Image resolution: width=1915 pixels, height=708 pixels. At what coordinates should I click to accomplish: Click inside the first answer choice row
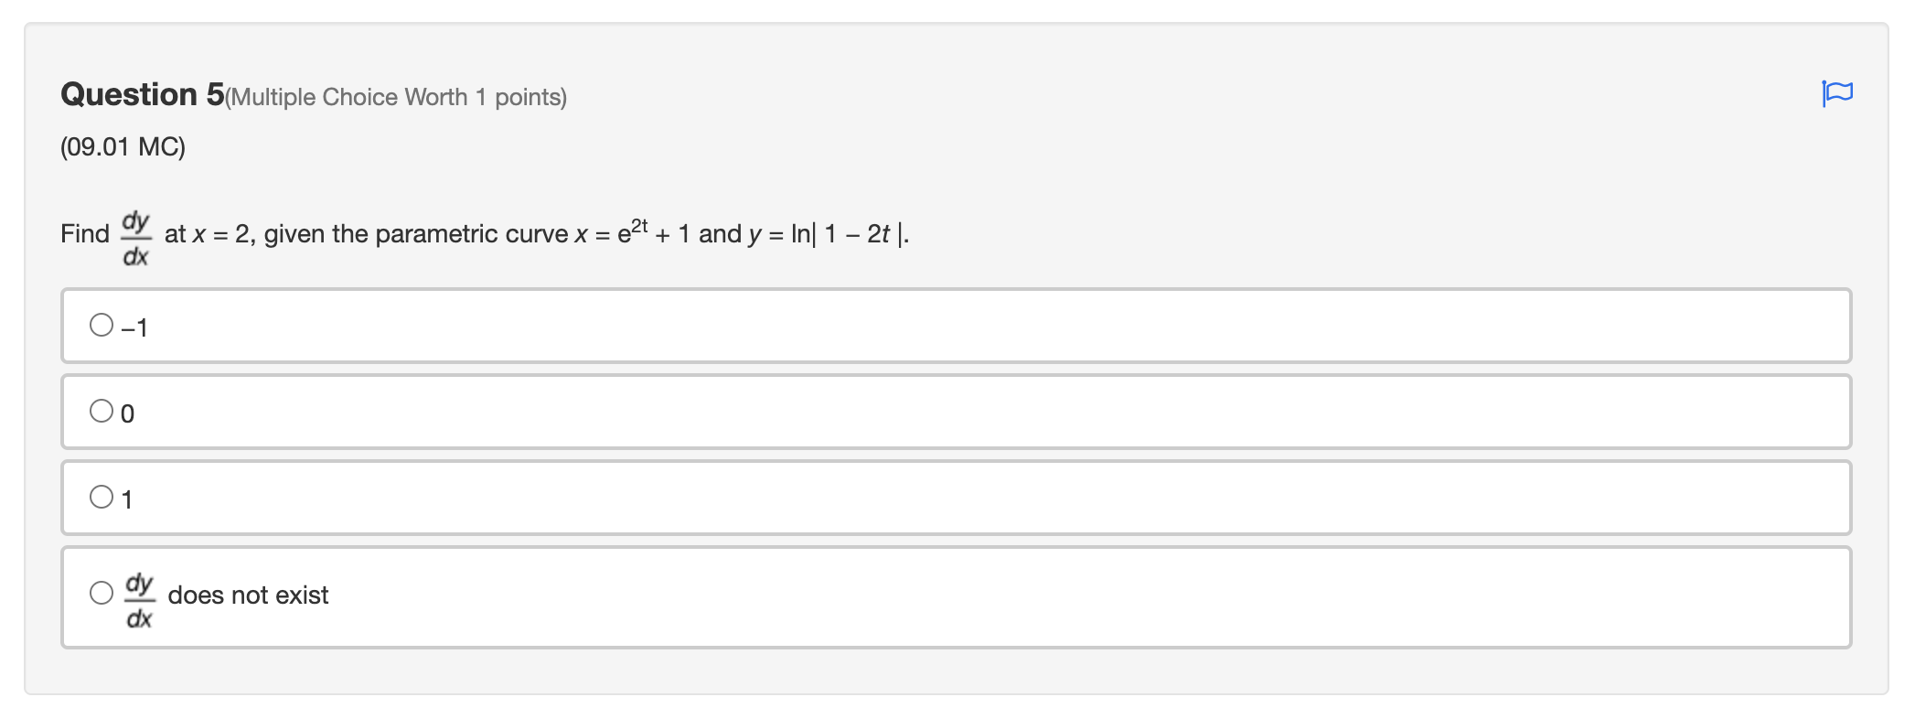point(549,326)
